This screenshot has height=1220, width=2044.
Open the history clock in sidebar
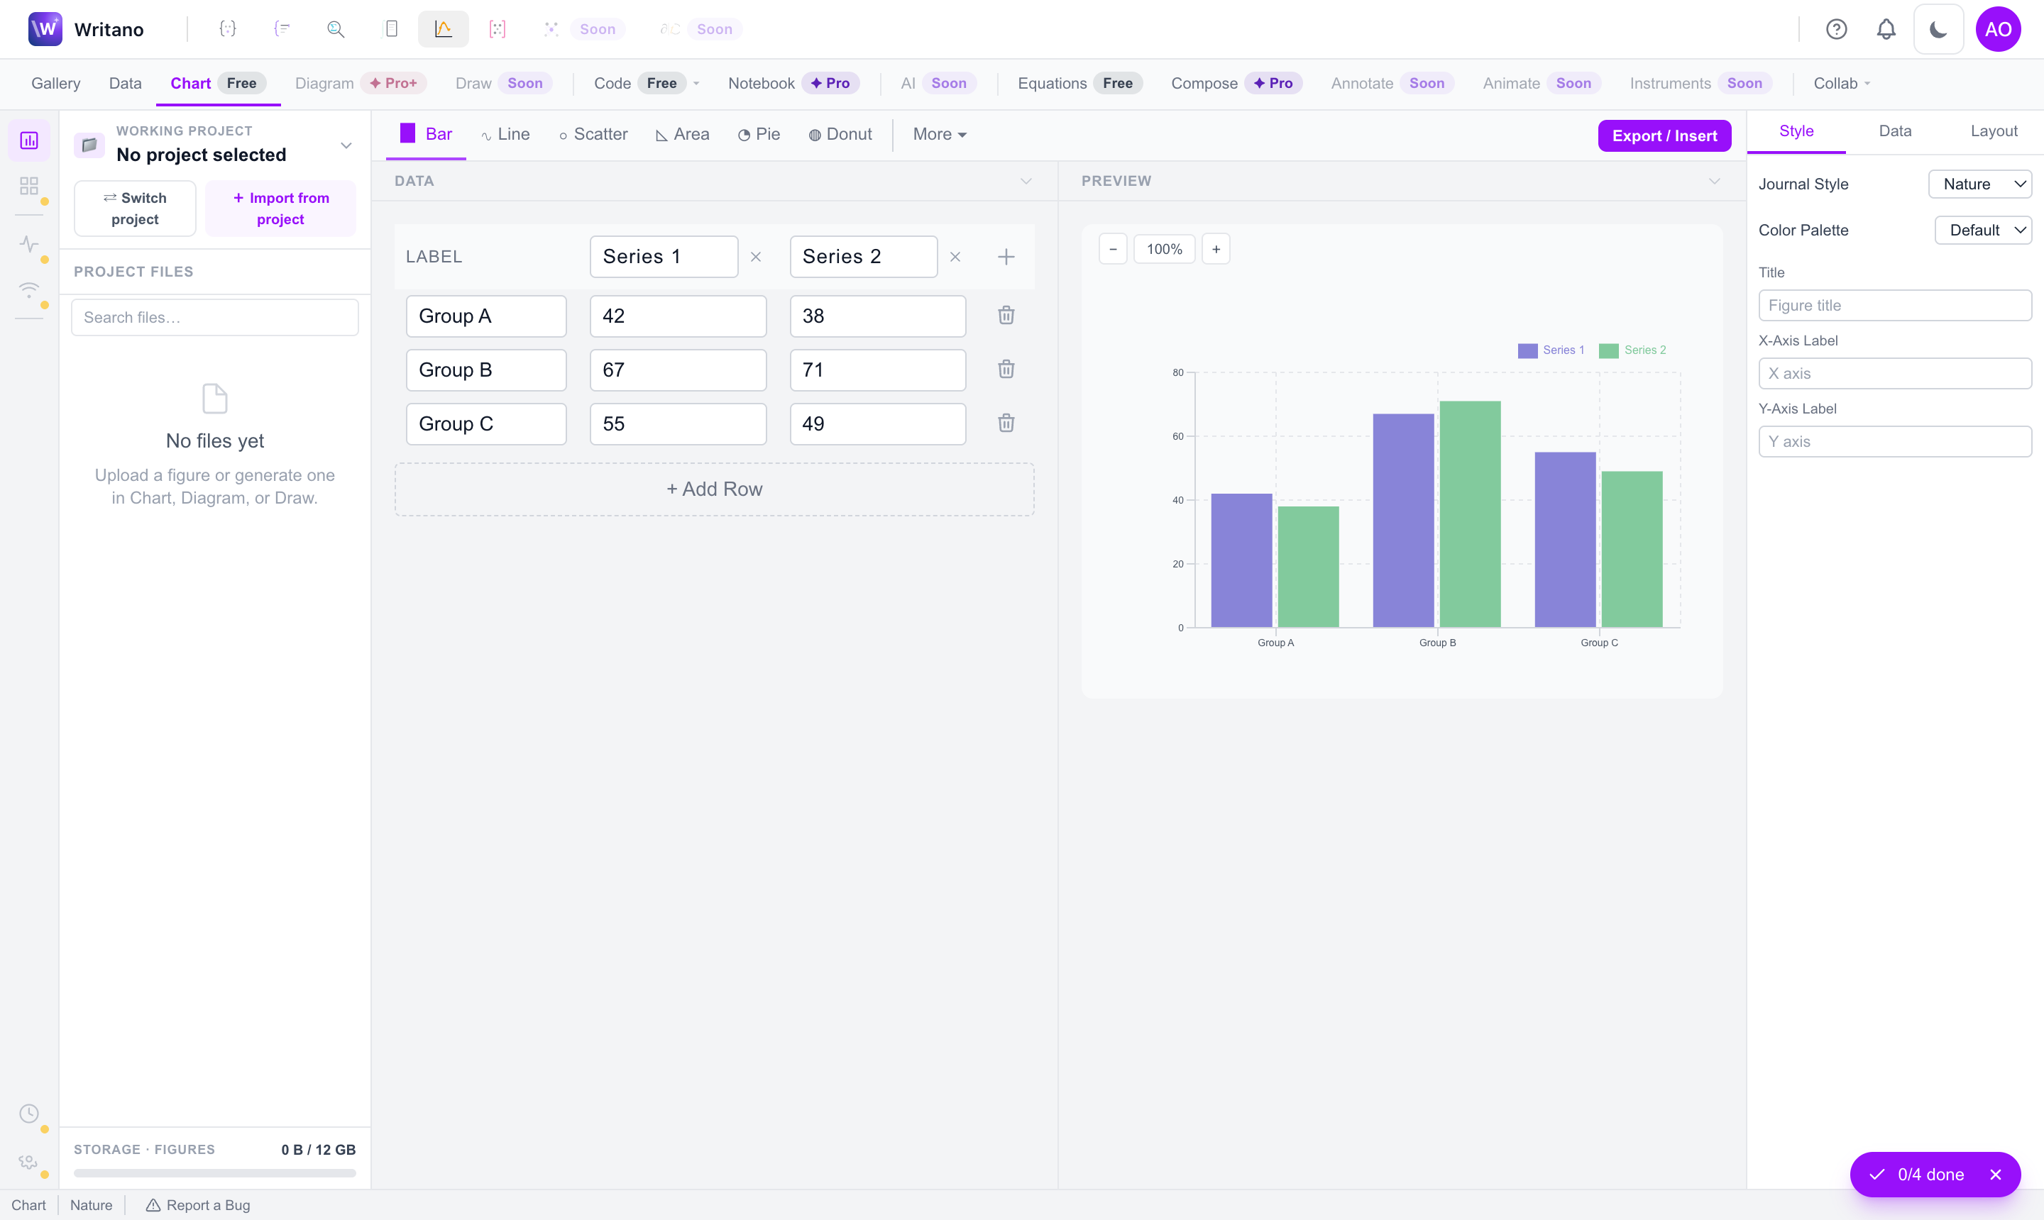coord(29,1113)
